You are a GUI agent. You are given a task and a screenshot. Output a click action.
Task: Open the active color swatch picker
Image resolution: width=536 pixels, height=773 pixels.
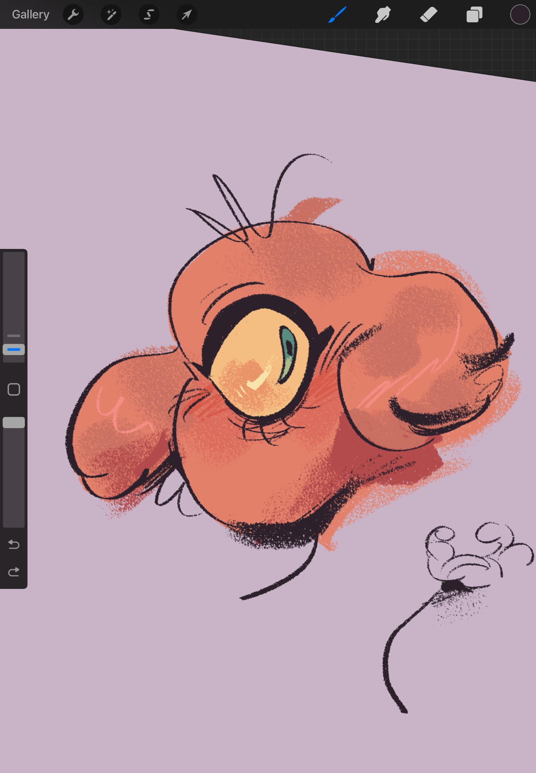pos(519,15)
